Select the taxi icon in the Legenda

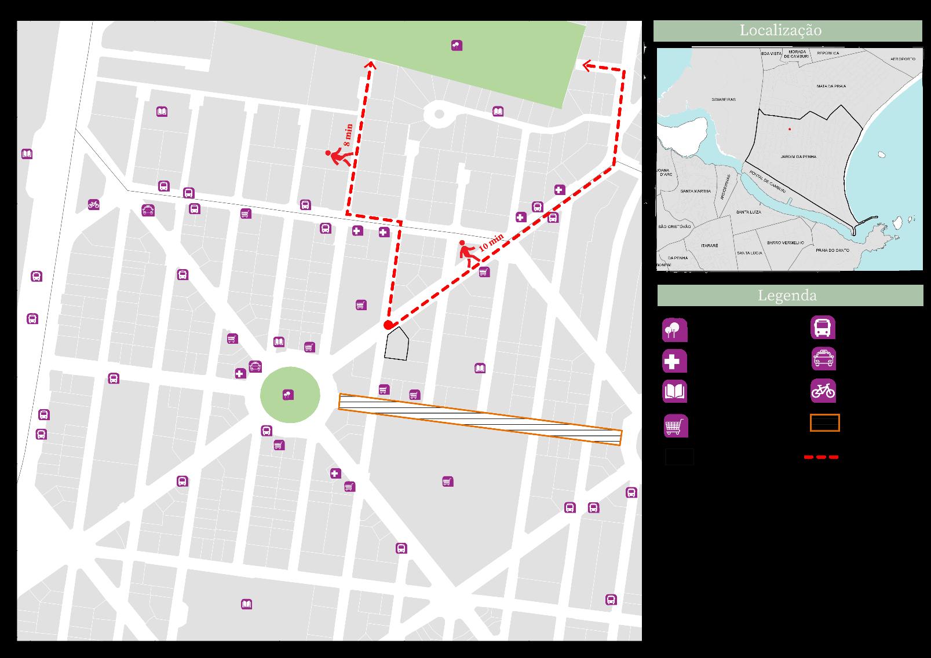[x=823, y=359]
